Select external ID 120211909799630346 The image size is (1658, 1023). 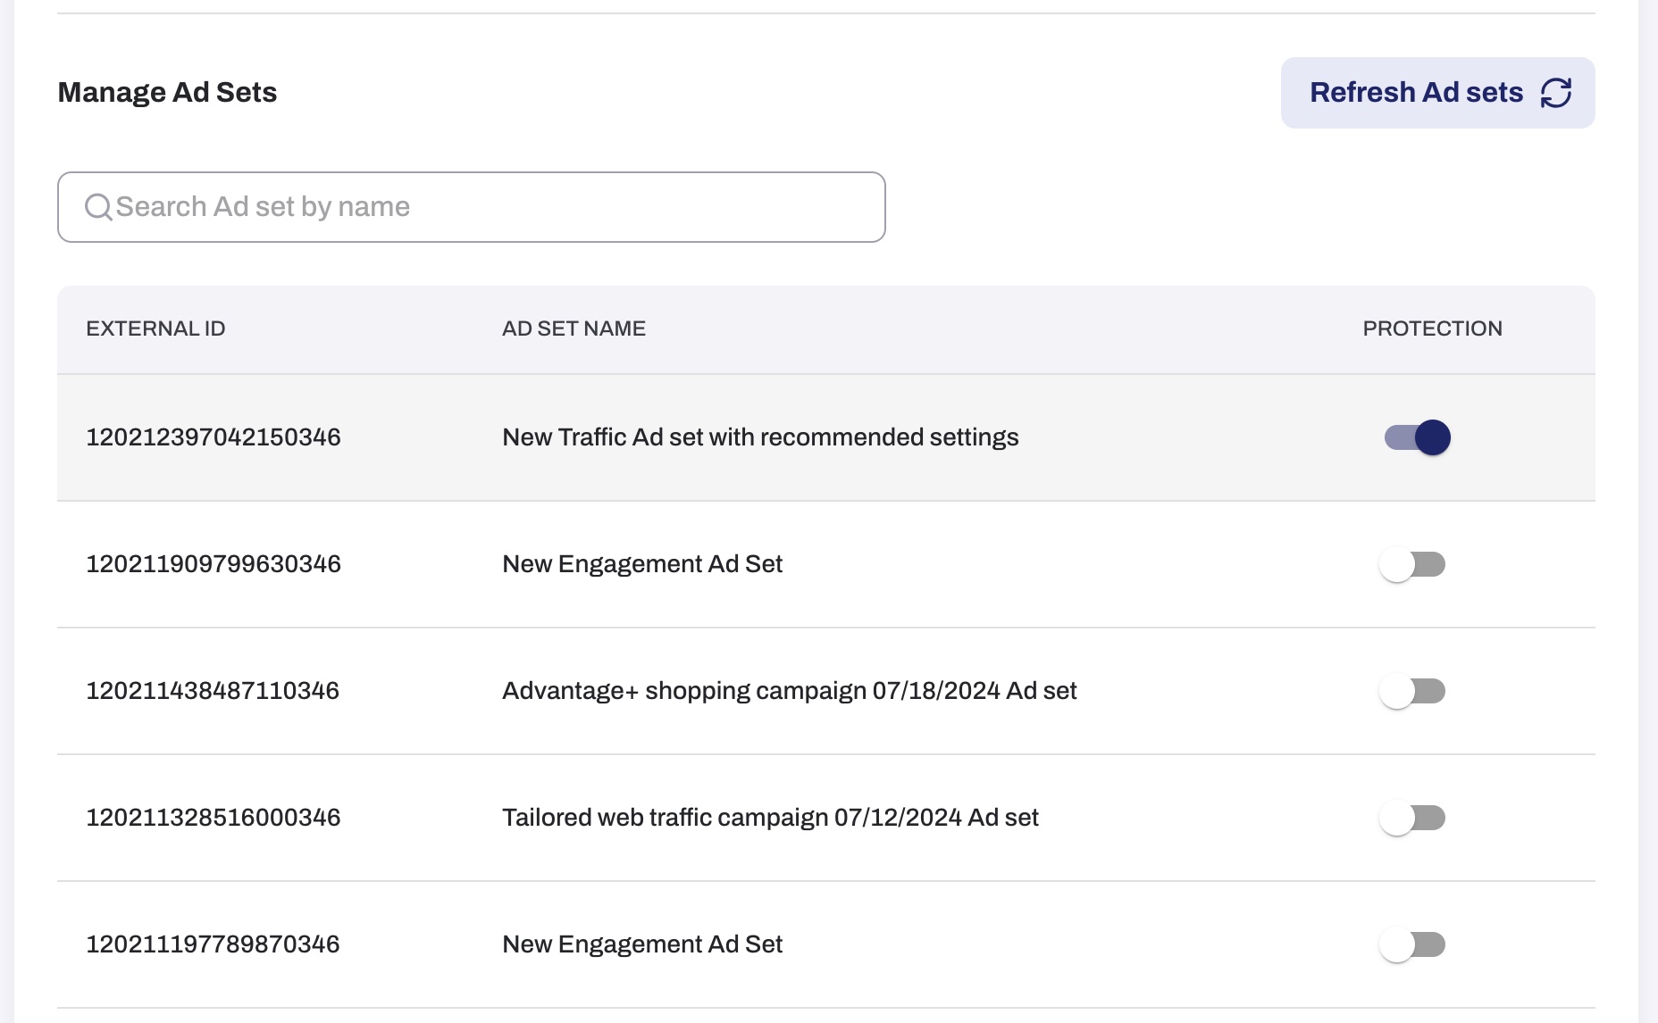[x=214, y=564]
